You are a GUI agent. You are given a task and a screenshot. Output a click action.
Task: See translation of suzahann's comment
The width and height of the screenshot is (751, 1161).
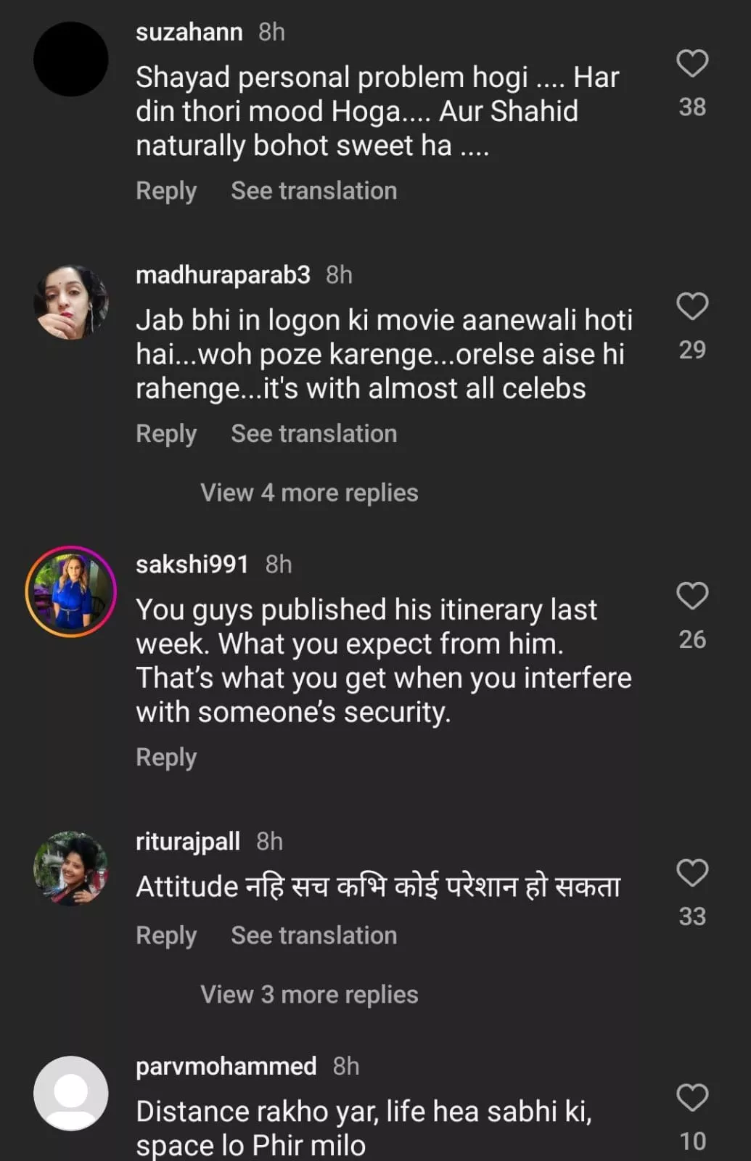point(313,191)
